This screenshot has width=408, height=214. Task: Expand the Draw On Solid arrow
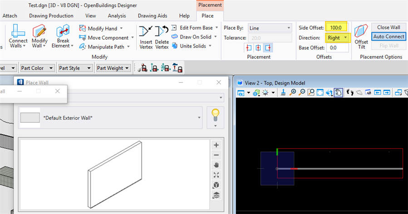tap(216, 37)
